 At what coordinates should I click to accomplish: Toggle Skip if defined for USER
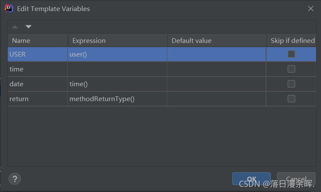291,54
